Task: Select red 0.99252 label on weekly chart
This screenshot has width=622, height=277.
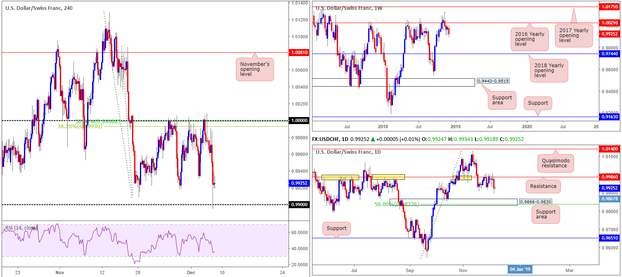Action: click(x=610, y=34)
